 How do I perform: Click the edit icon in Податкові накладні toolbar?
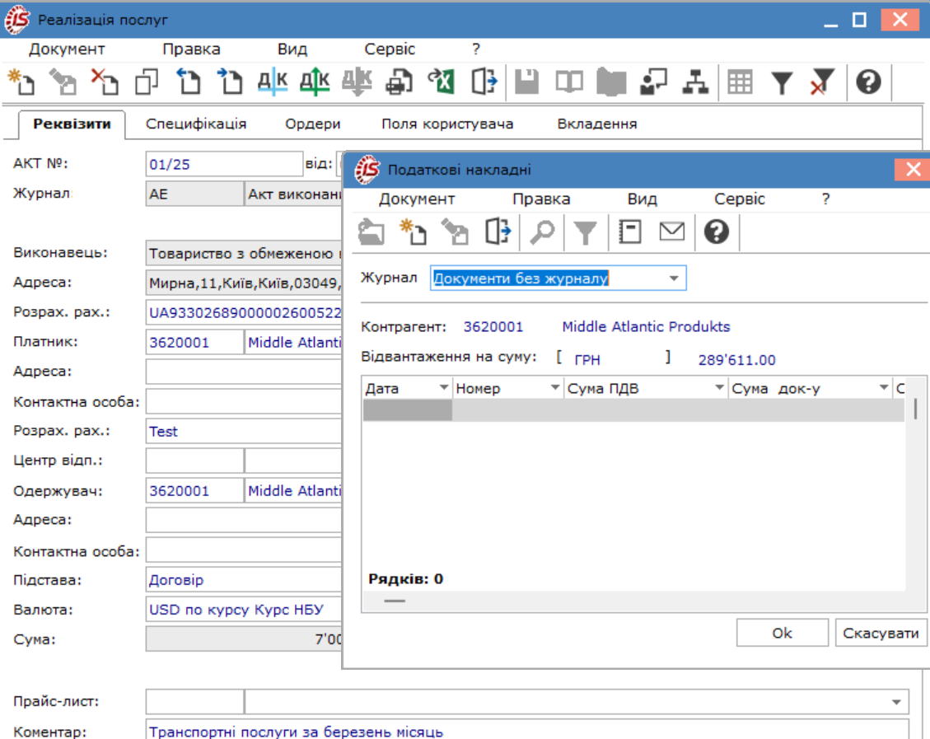click(455, 232)
